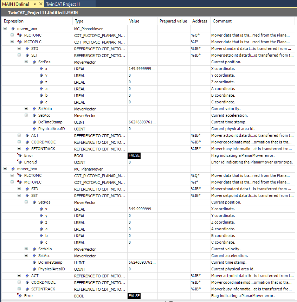Click the ErrorId value 0
The height and width of the screenshot is (302, 297).
pyautogui.click(x=130, y=162)
